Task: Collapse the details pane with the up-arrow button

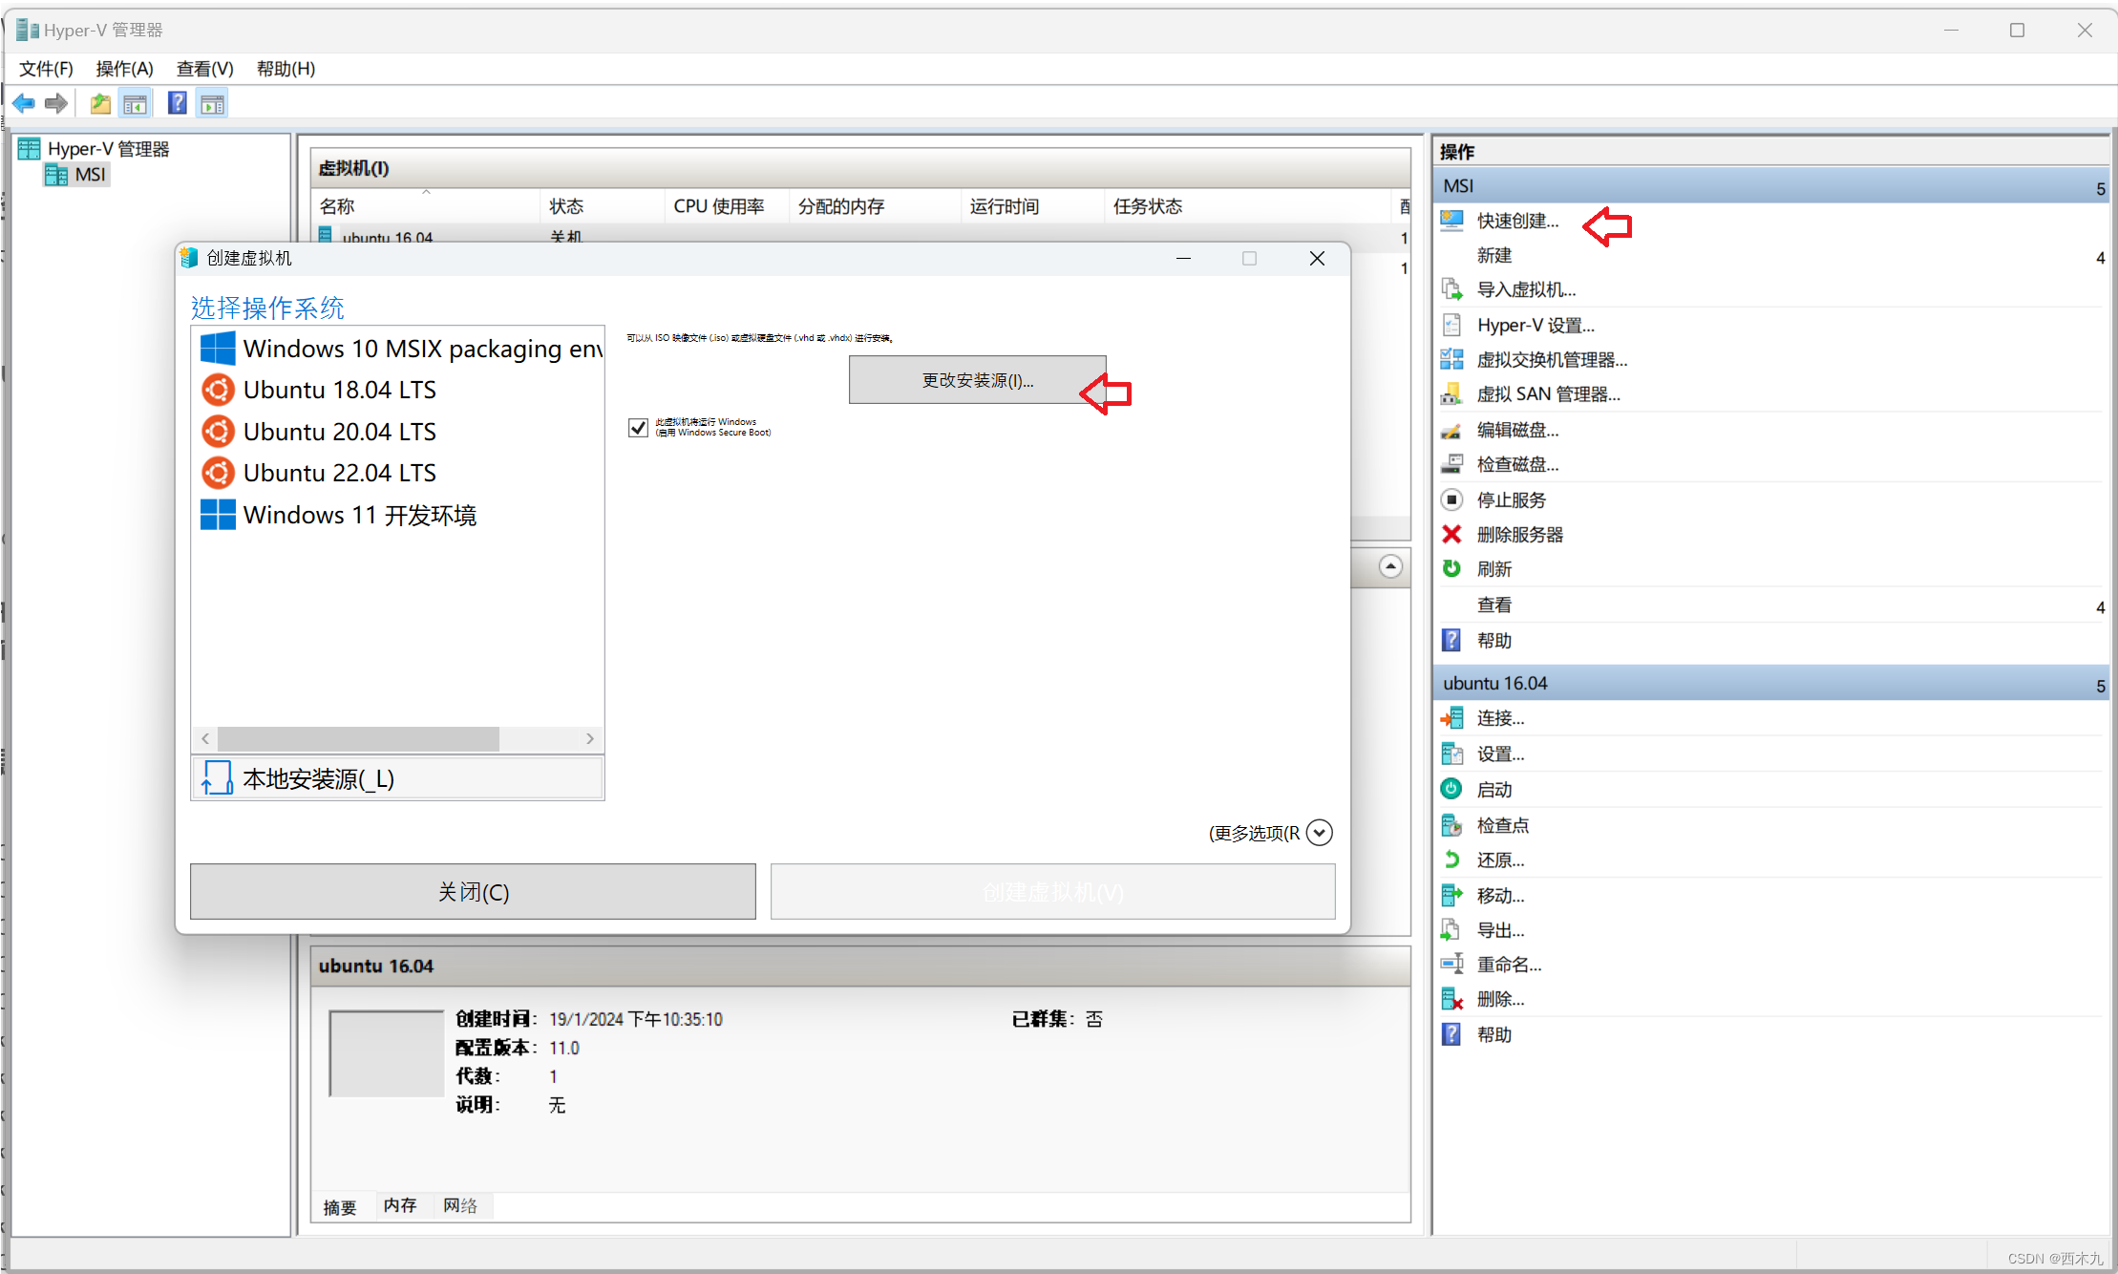Action: pyautogui.click(x=1390, y=567)
